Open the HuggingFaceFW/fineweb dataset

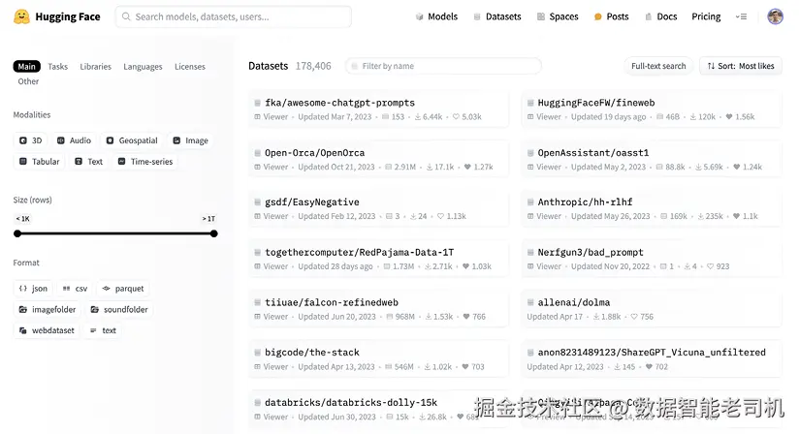[652, 108]
